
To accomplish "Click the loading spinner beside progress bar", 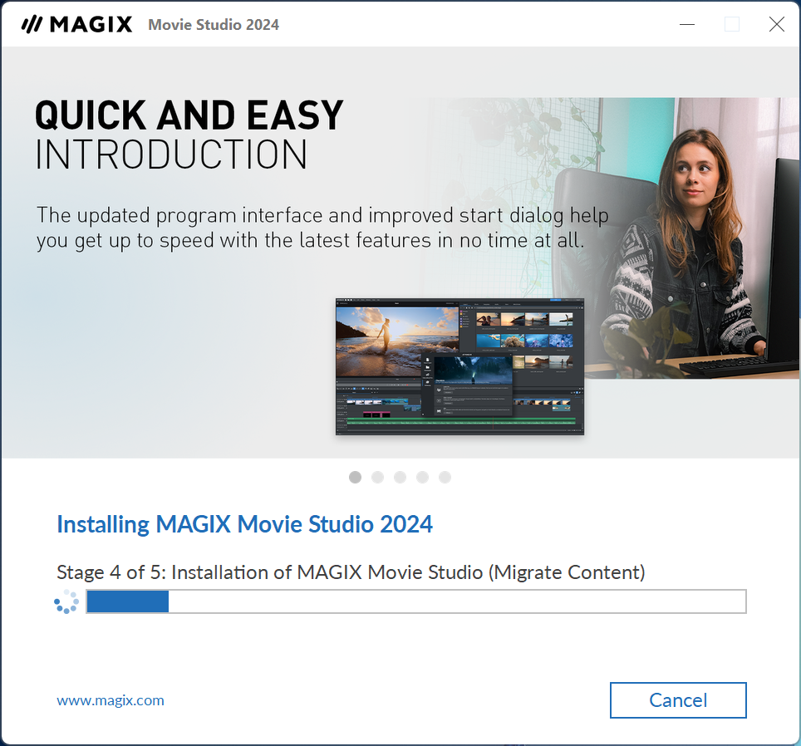I will coord(66,601).
